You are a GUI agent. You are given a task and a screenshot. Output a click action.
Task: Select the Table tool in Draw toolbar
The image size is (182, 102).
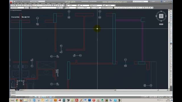pyautogui.click(x=148, y=8)
